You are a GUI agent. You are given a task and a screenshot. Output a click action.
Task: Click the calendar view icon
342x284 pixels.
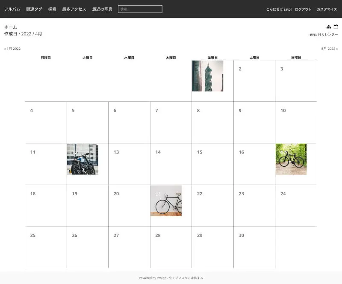[336, 27]
